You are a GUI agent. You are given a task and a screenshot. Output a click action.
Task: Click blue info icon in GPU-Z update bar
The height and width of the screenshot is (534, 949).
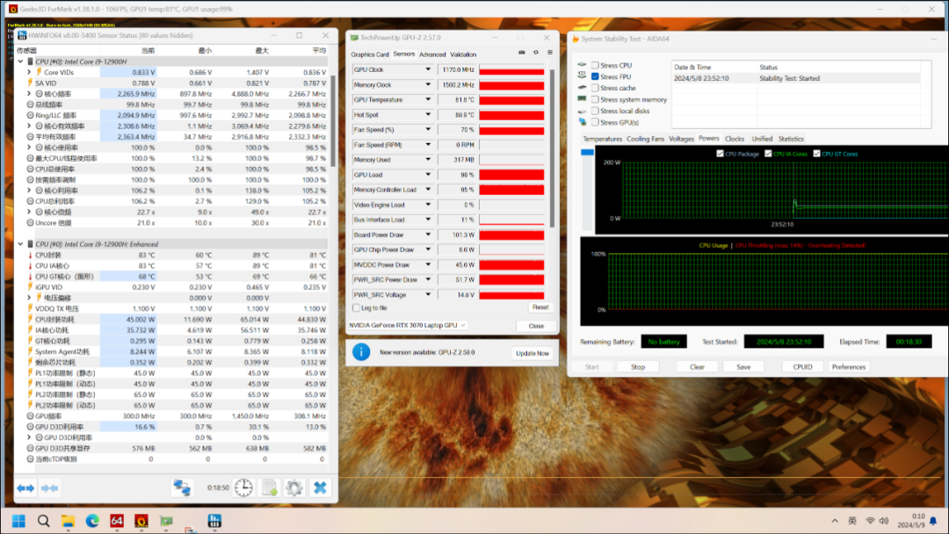click(361, 352)
